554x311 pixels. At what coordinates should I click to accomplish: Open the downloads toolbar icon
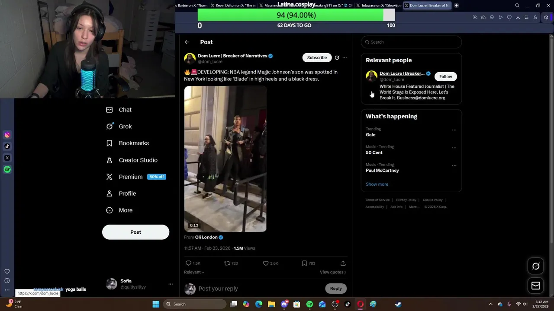pos(518,17)
